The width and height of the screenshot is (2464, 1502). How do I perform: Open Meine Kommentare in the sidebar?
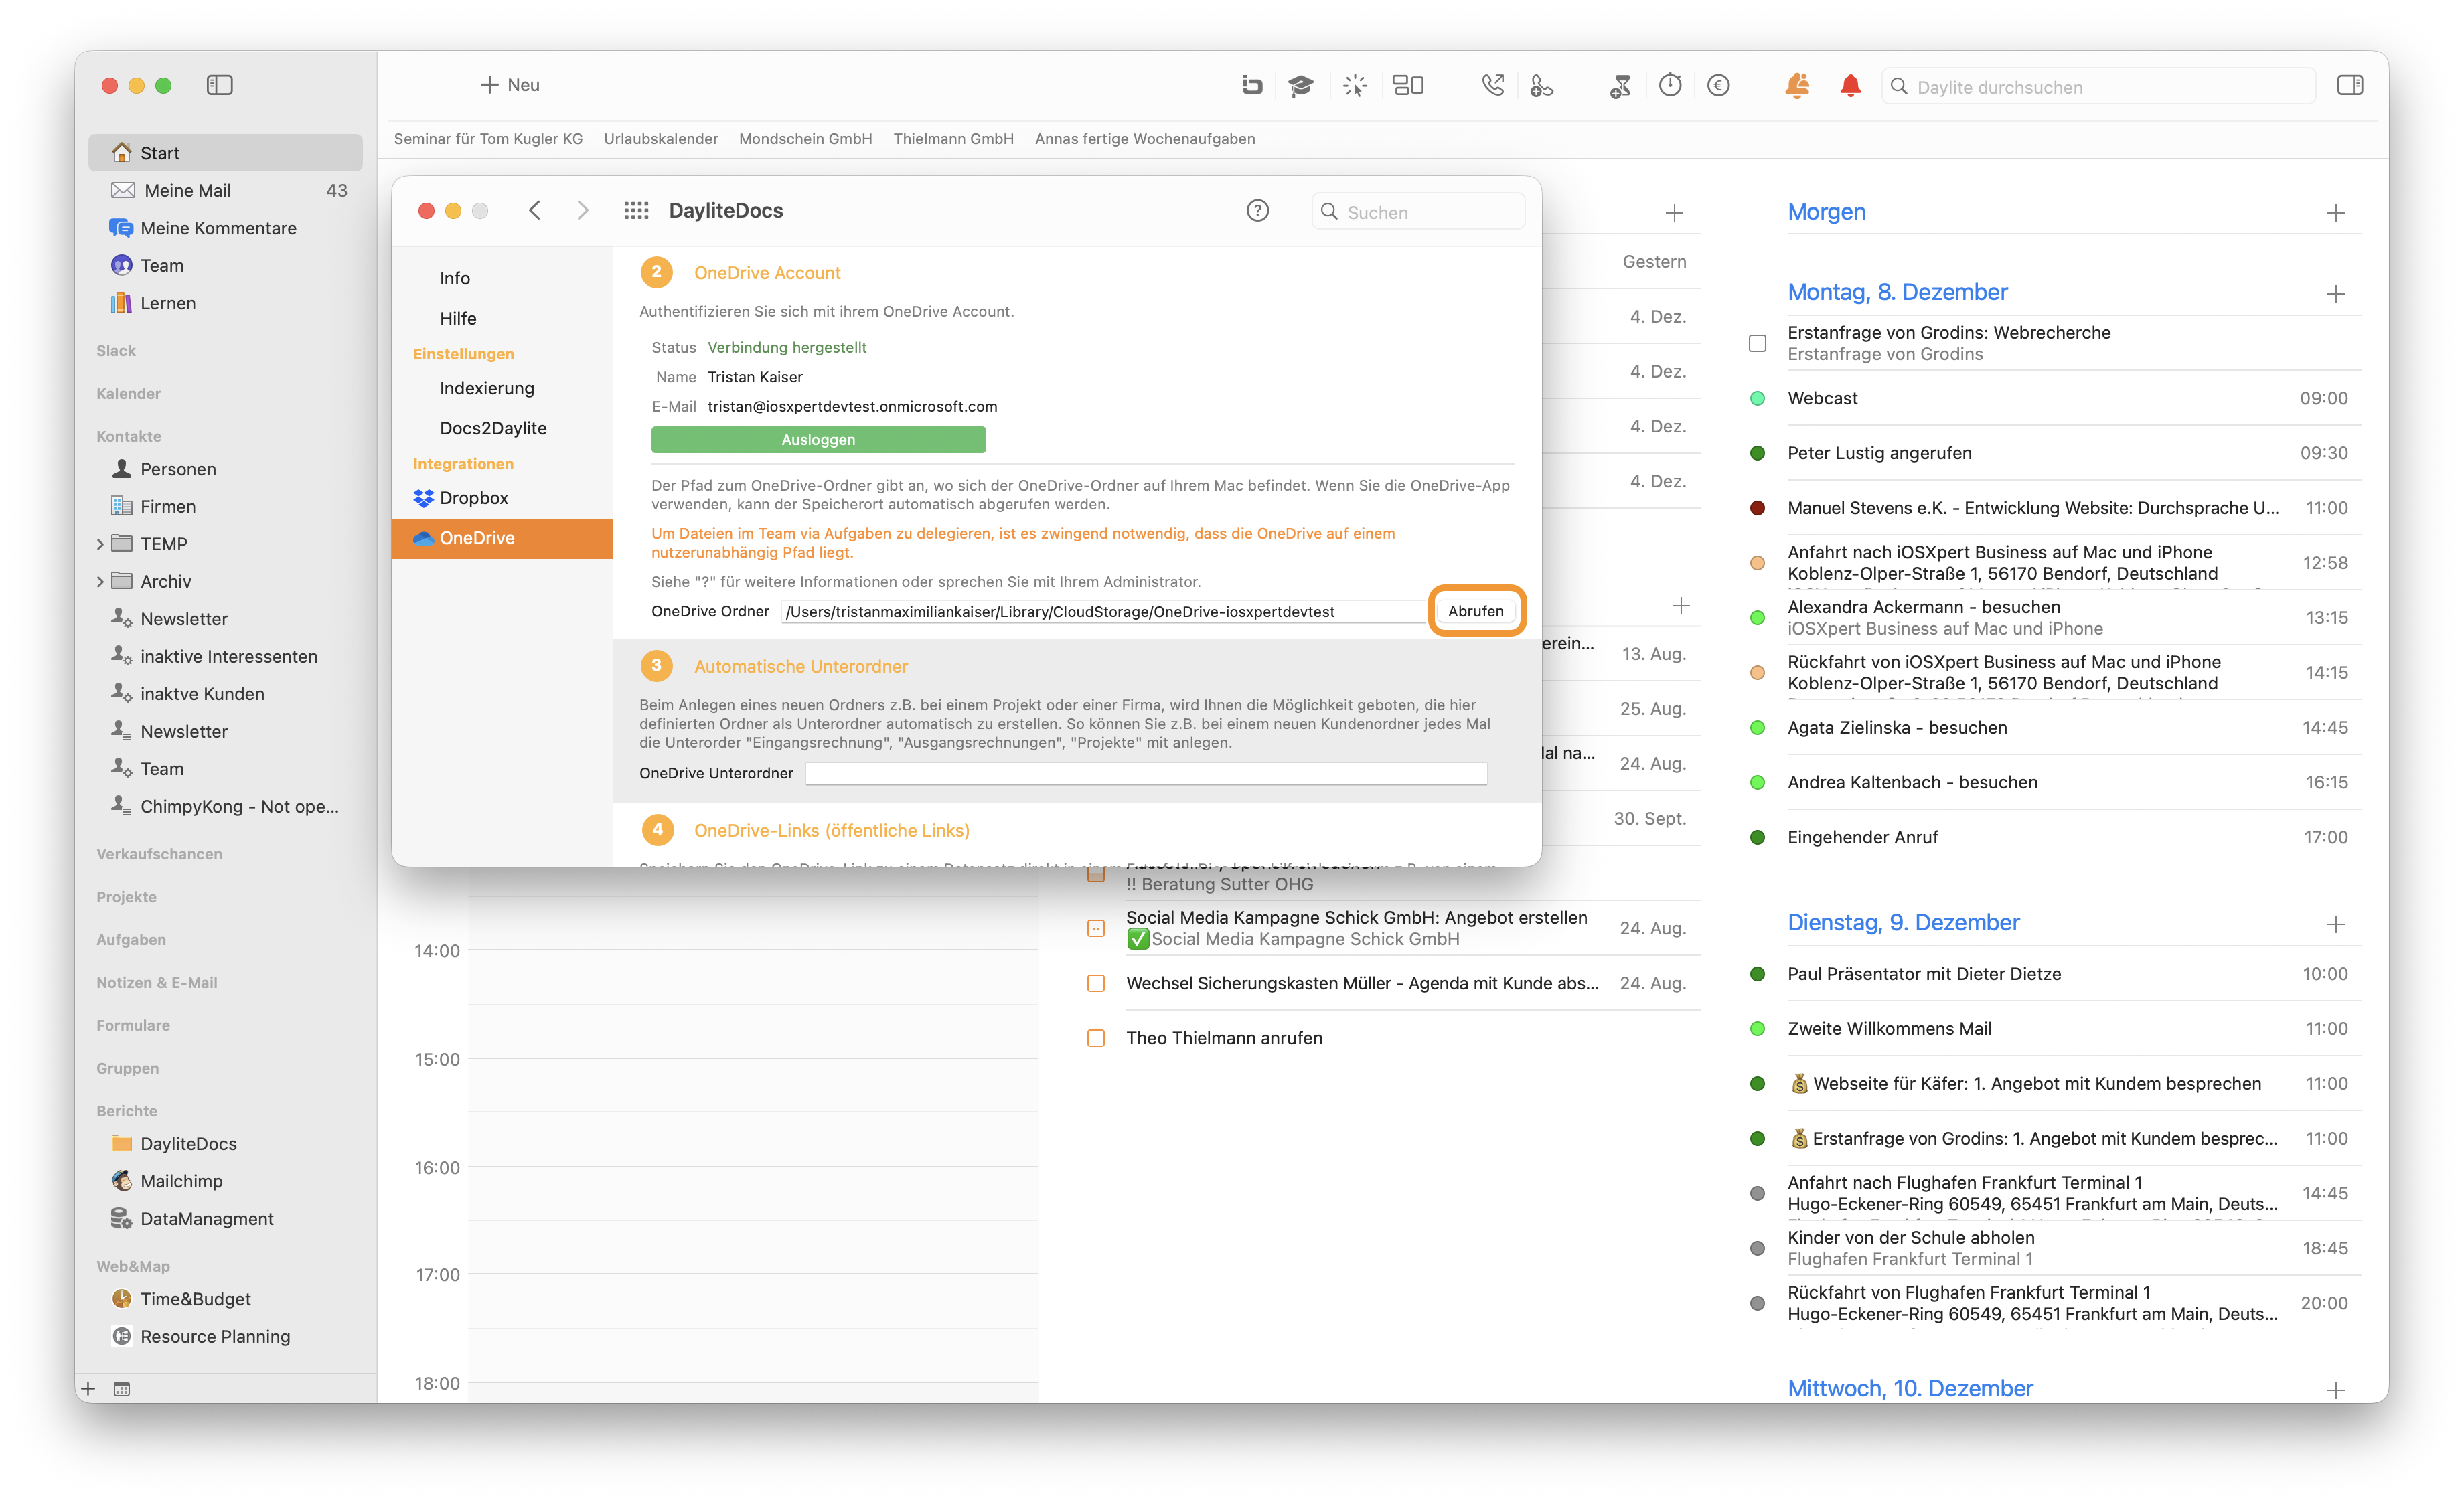(225, 228)
